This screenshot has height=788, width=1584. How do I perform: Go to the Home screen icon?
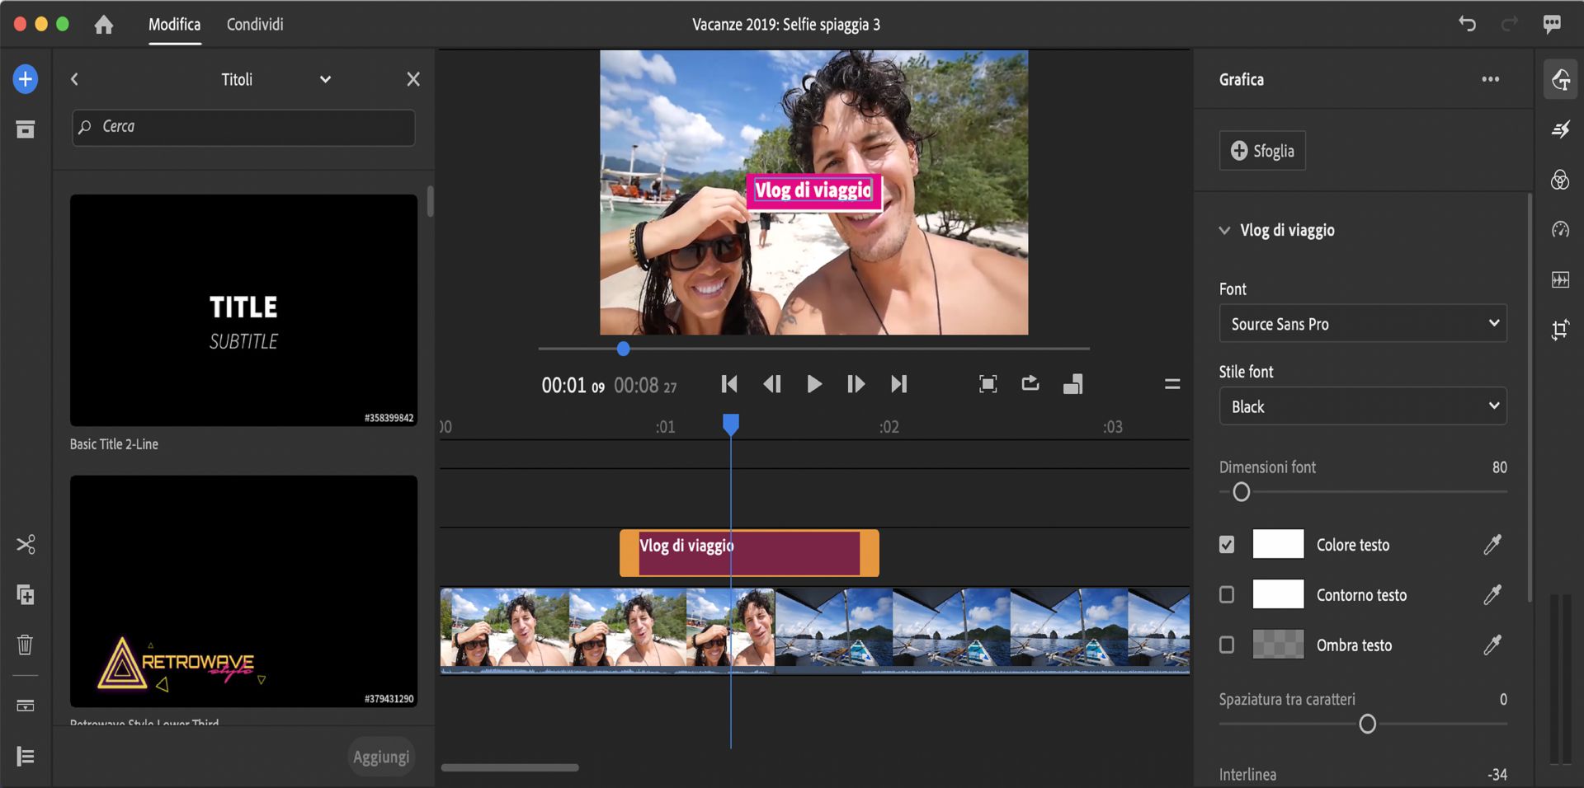(x=103, y=25)
